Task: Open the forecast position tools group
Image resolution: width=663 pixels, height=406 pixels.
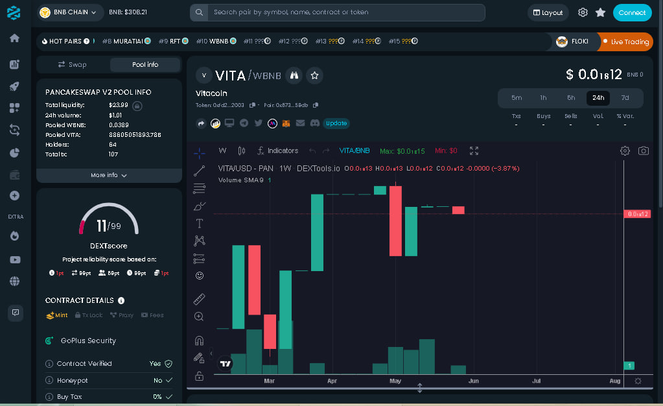Action: (199, 259)
